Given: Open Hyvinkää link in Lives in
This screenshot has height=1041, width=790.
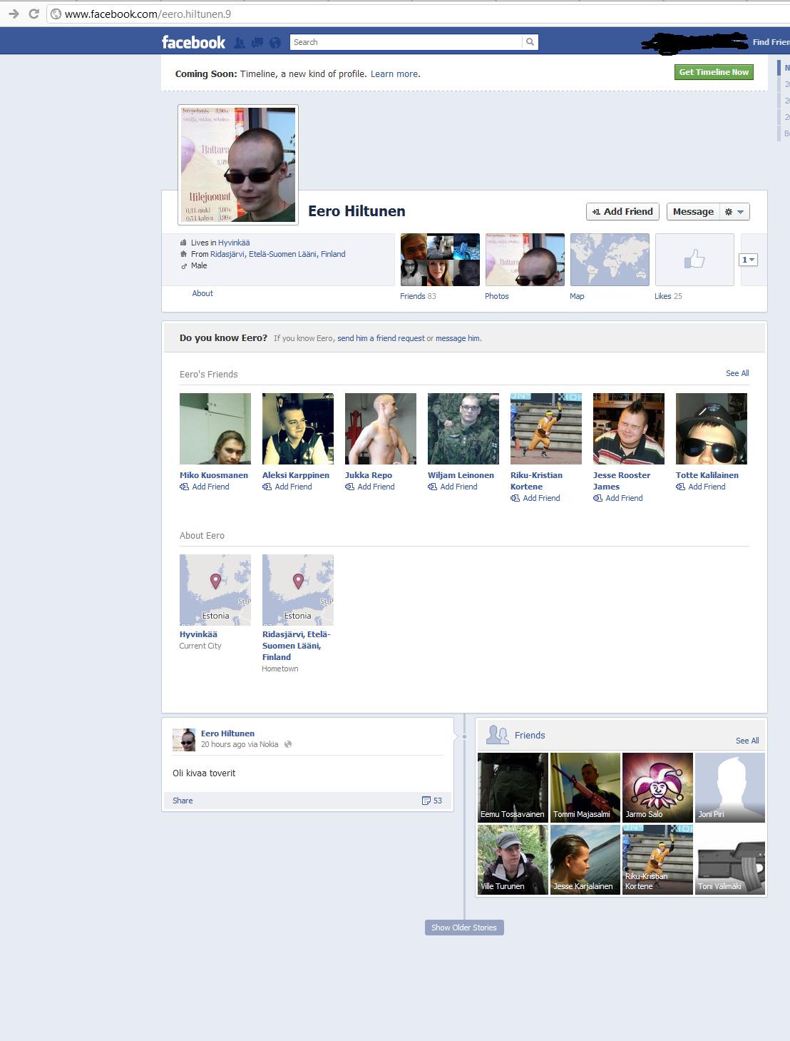Looking at the screenshot, I should point(234,243).
